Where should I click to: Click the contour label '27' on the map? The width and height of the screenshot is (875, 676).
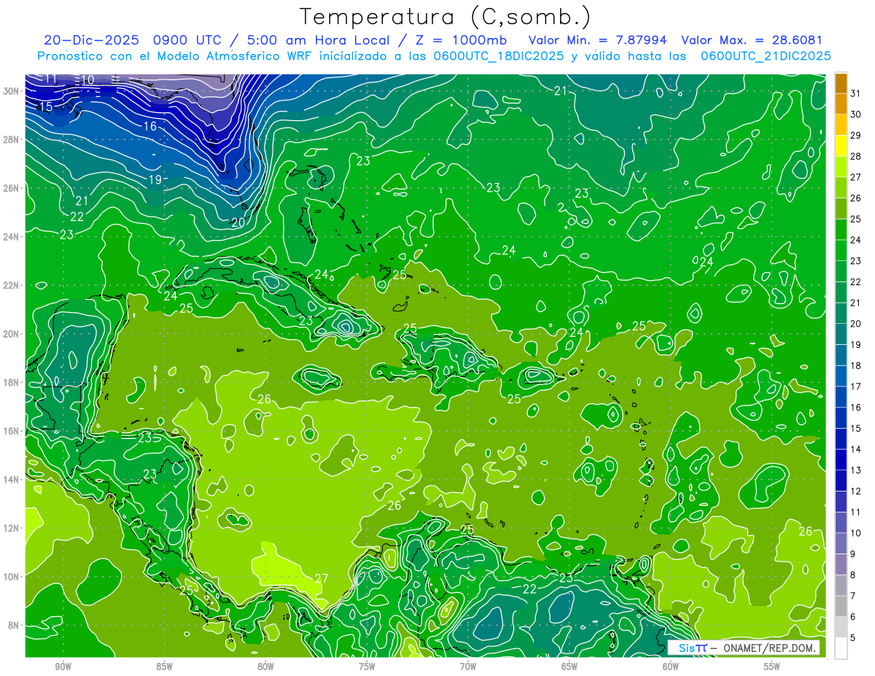point(322,578)
